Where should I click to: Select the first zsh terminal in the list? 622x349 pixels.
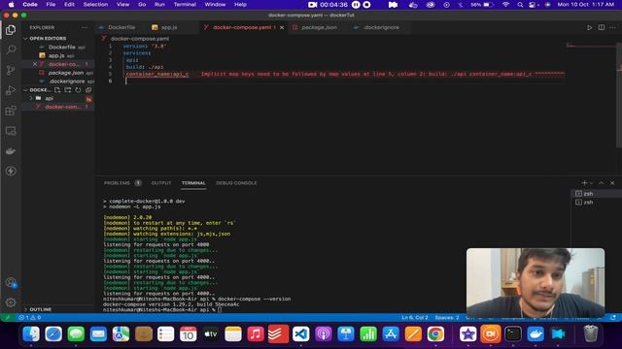point(589,194)
